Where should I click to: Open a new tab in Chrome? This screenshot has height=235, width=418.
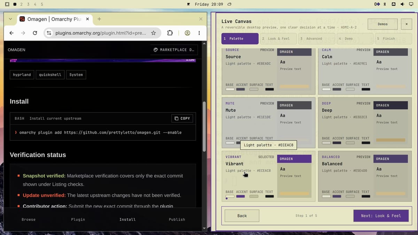point(99,19)
